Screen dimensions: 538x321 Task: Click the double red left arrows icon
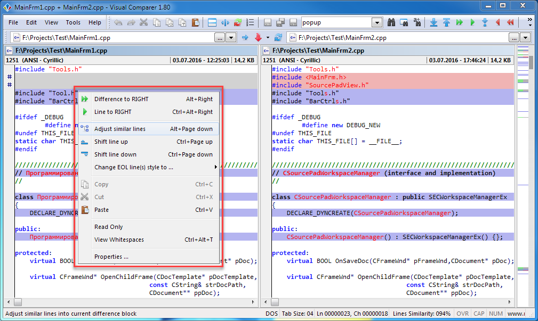click(x=510, y=23)
